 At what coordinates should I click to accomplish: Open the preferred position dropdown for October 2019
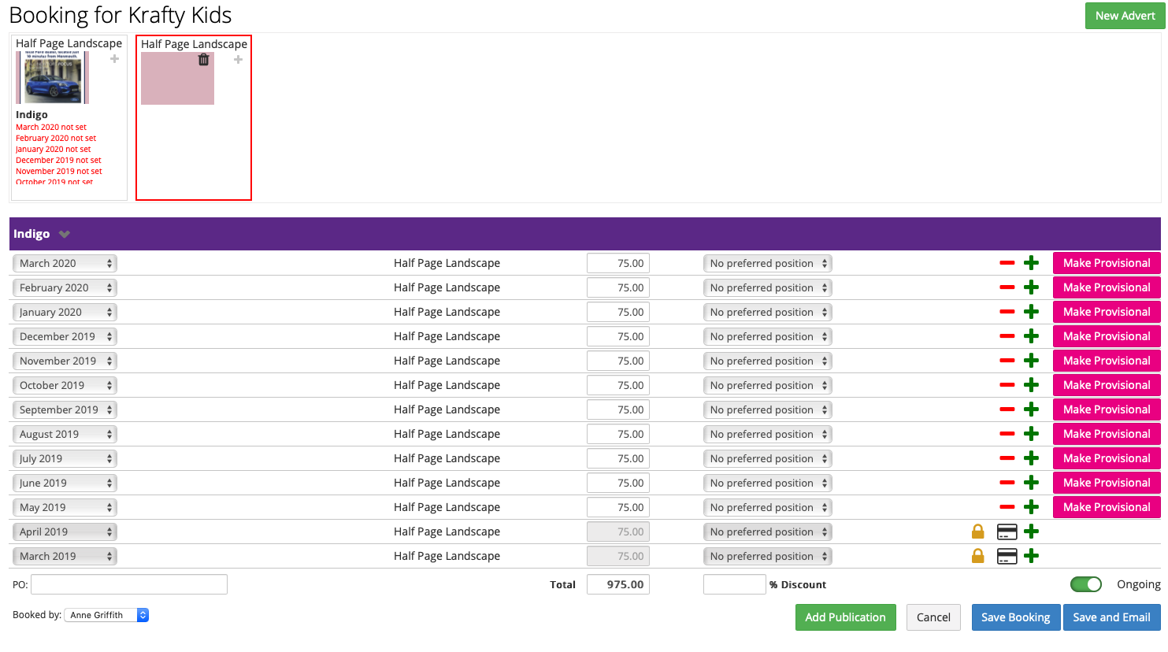tap(767, 385)
